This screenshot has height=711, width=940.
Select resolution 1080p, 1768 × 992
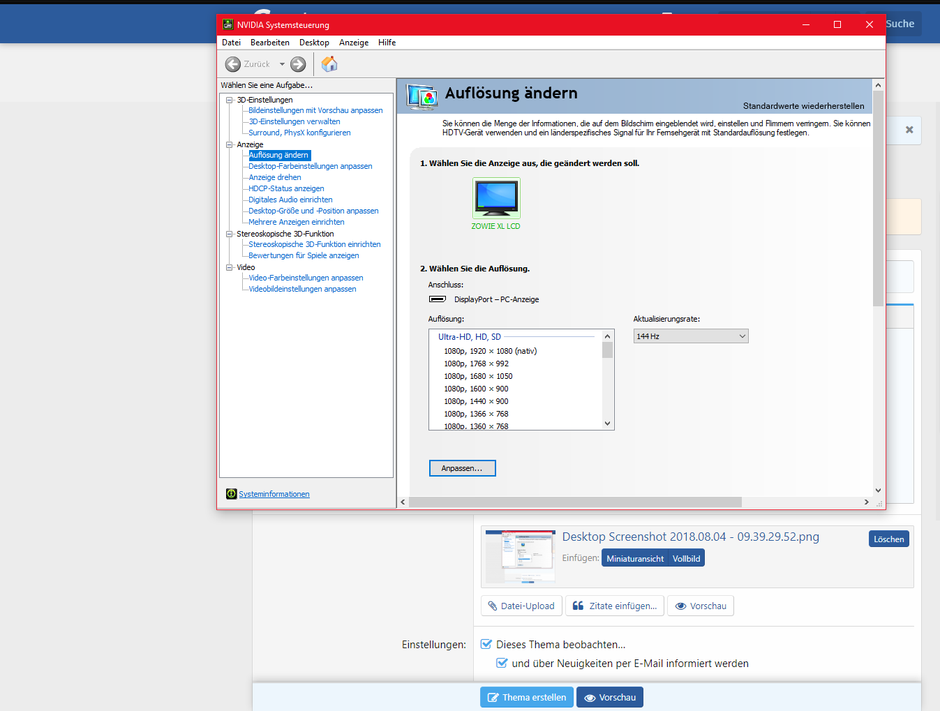(x=476, y=364)
